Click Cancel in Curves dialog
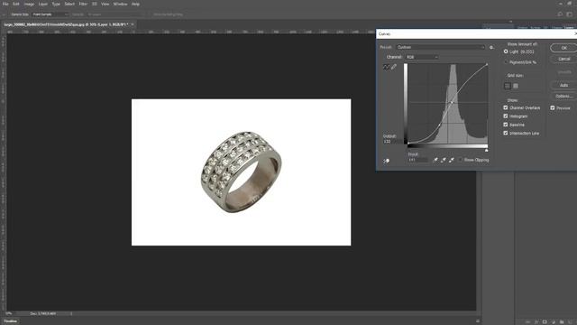This screenshot has height=325, width=577. tap(563, 59)
